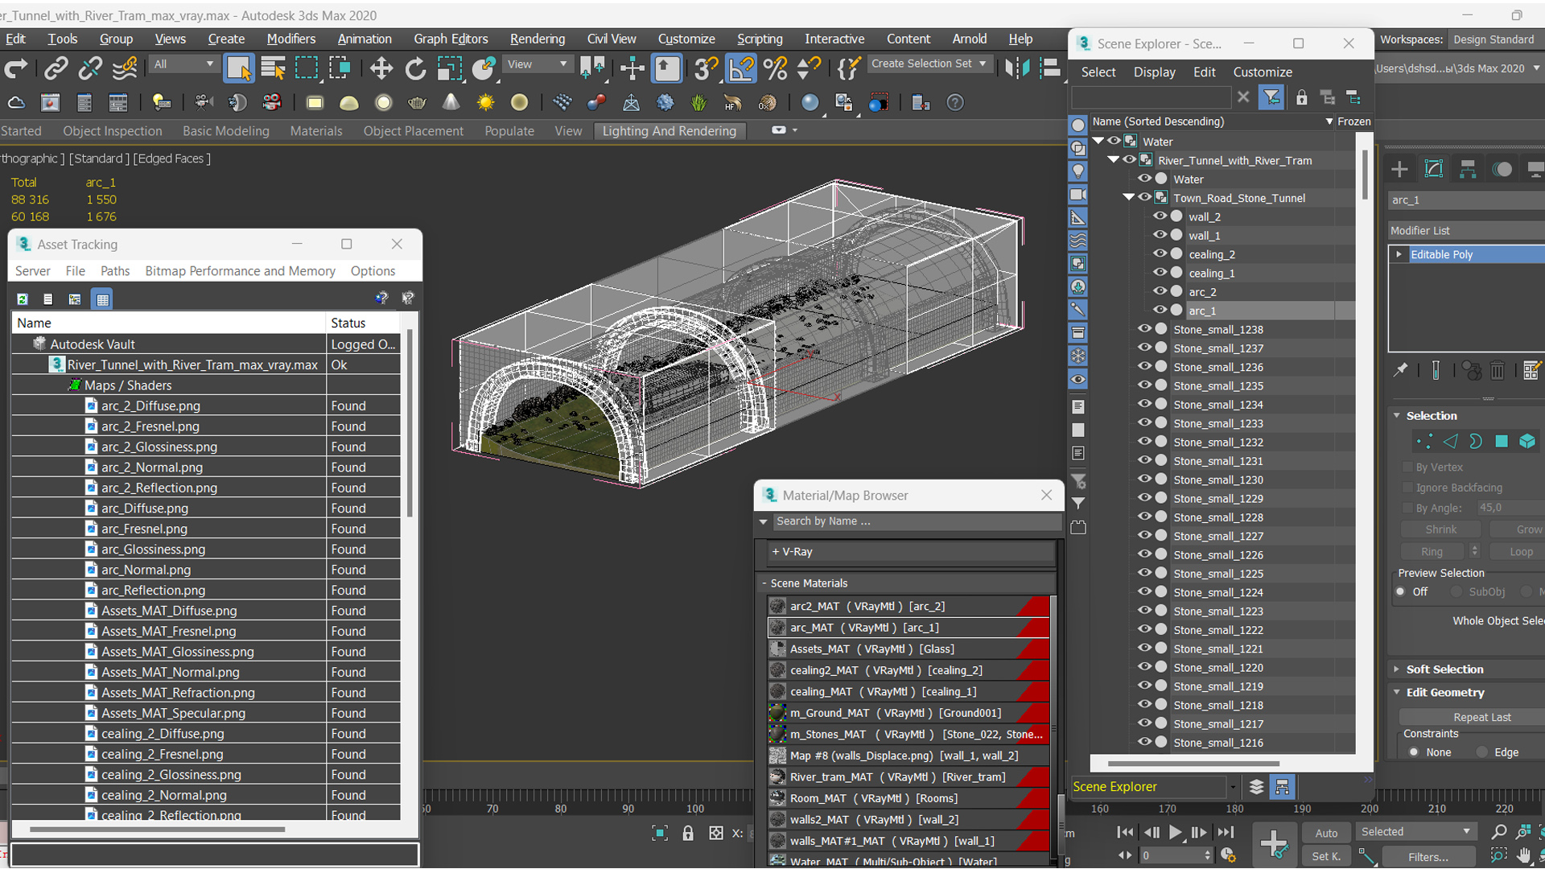The height and width of the screenshot is (869, 1545).
Task: Open Modify panel icon
Action: pos(1433,169)
